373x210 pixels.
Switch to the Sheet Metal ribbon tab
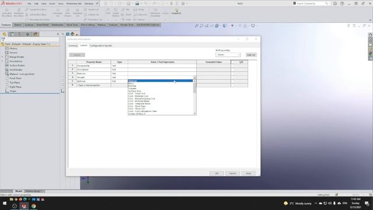click(43, 24)
